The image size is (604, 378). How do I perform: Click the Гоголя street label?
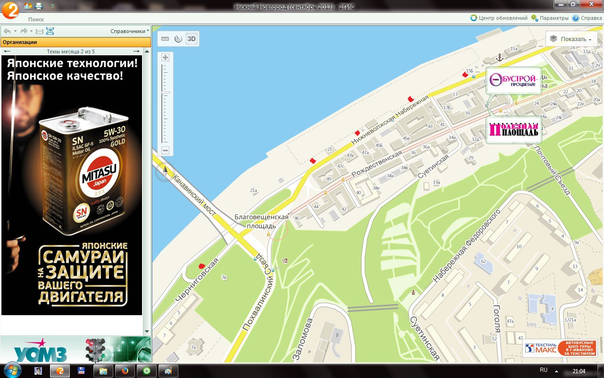tap(497, 319)
